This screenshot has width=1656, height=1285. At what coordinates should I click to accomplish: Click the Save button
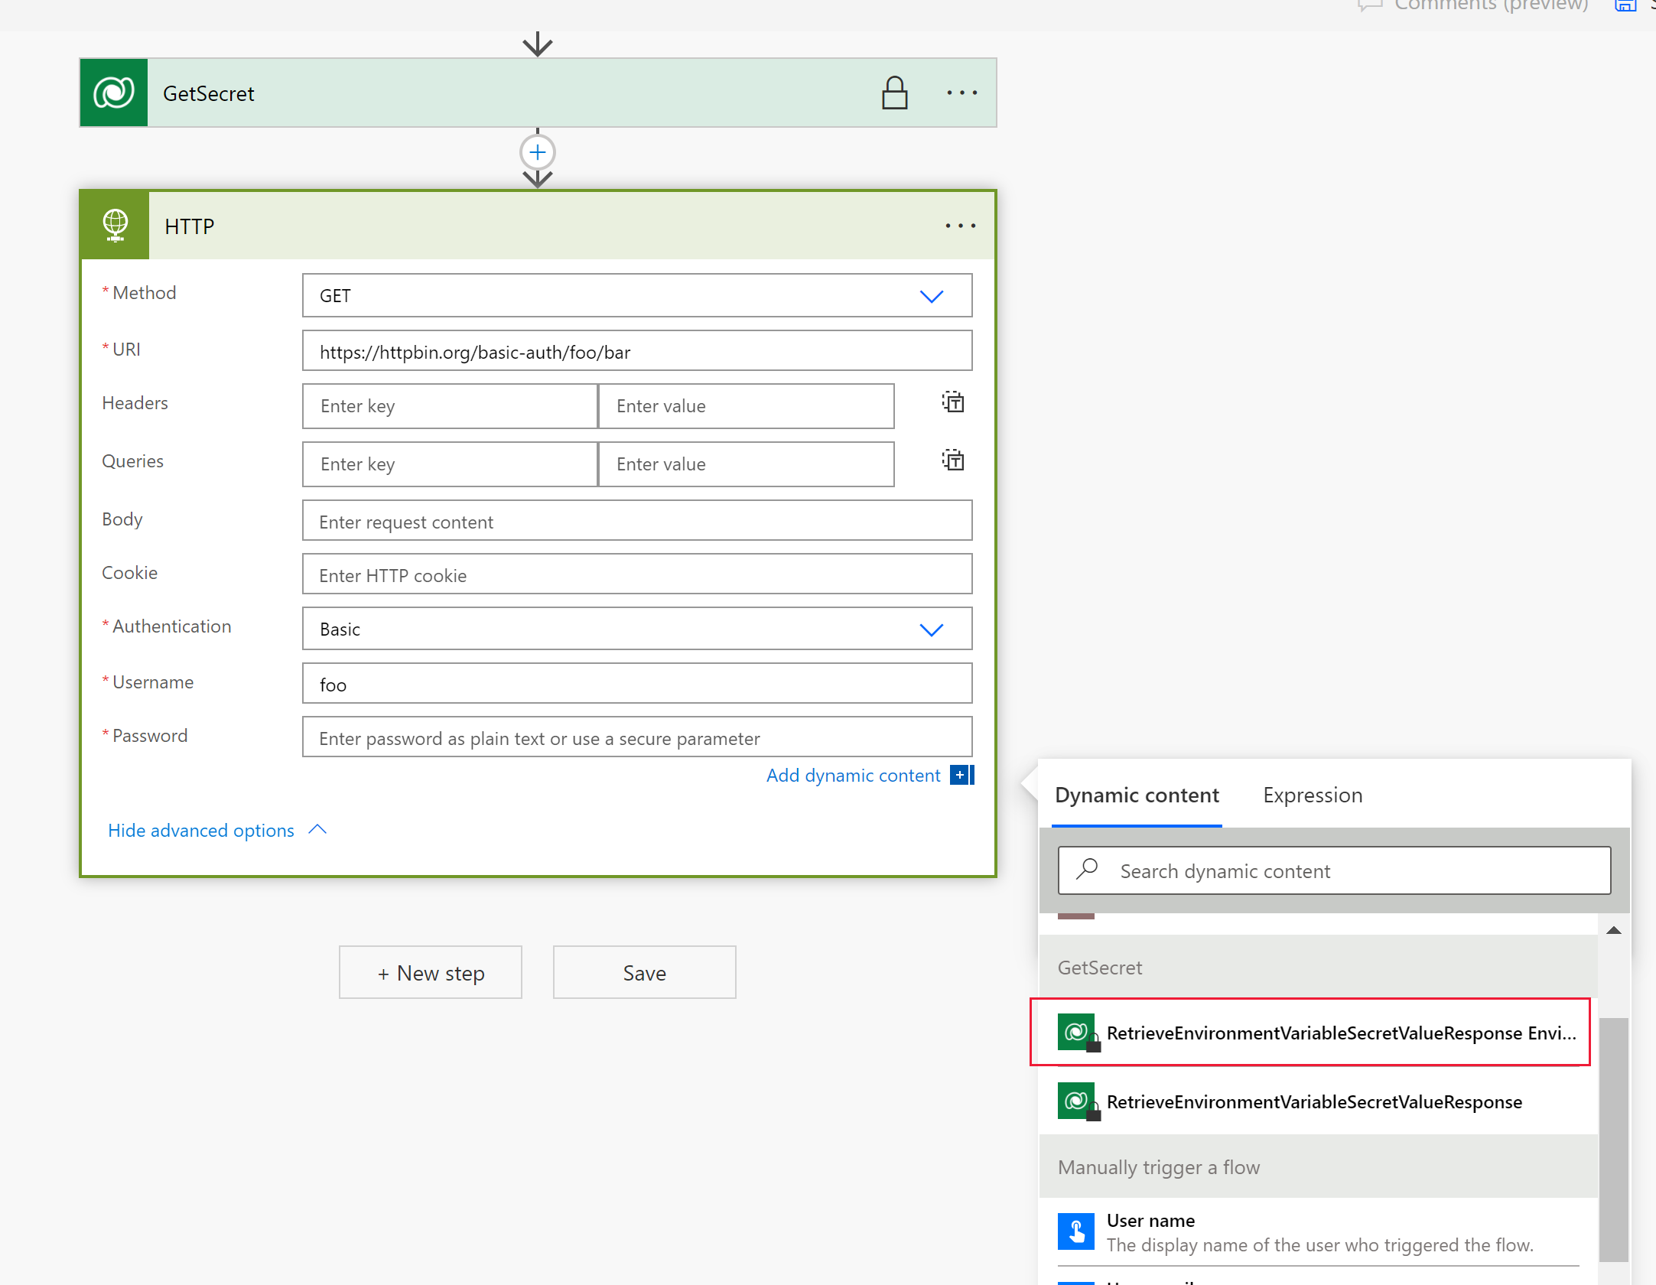[x=643, y=972]
